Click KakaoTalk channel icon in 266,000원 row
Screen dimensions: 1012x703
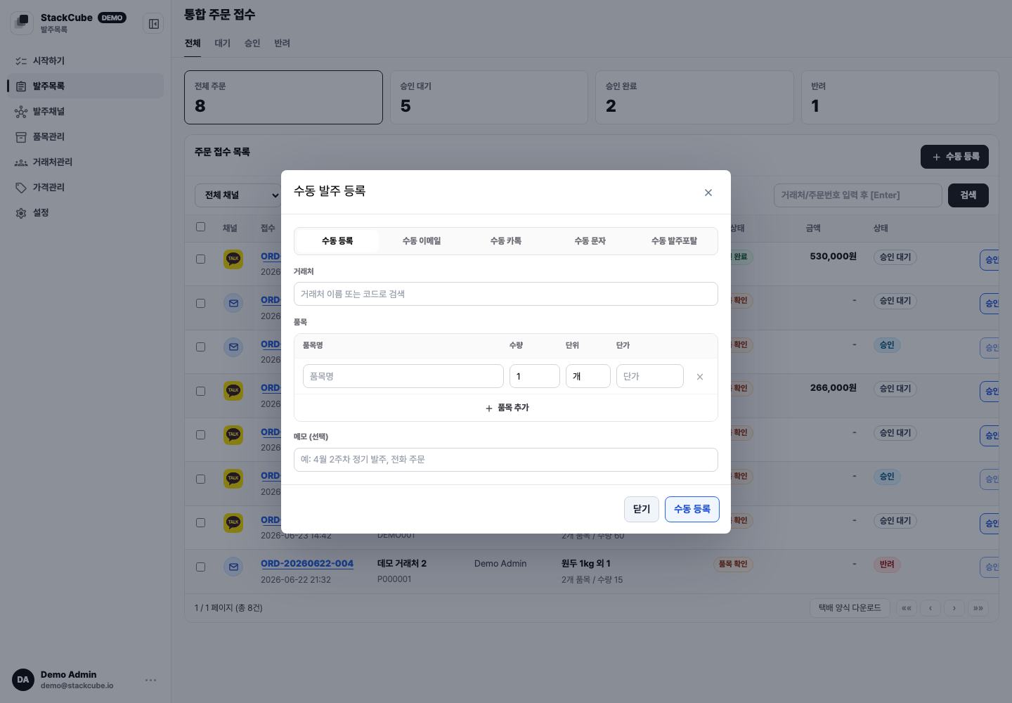pyautogui.click(x=233, y=391)
